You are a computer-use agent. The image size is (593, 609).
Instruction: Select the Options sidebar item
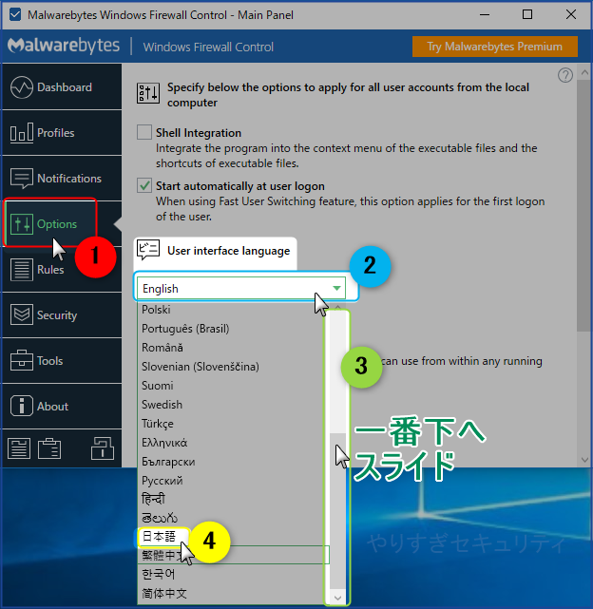point(62,223)
